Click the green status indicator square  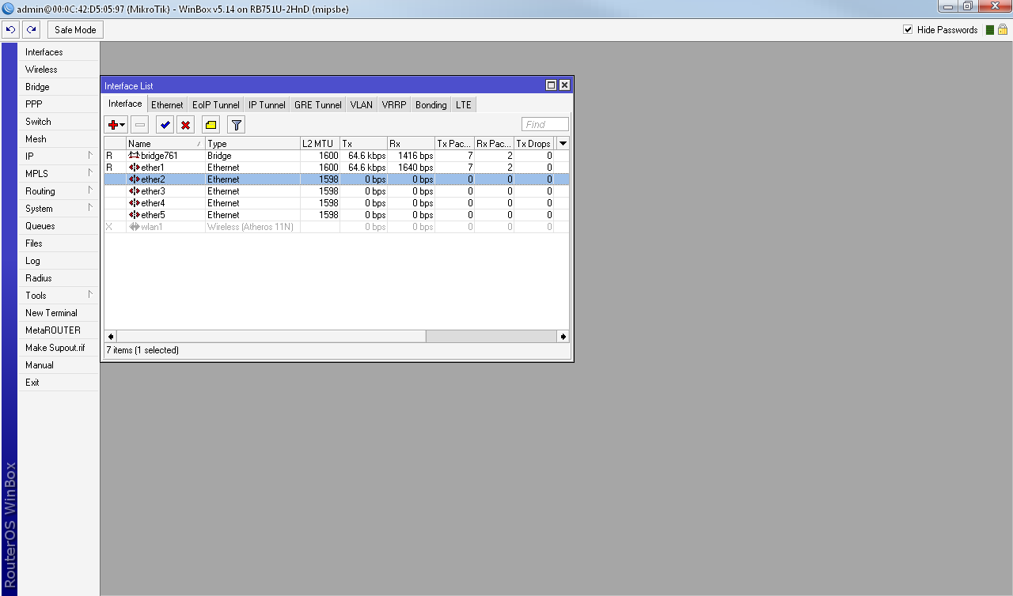coord(988,30)
